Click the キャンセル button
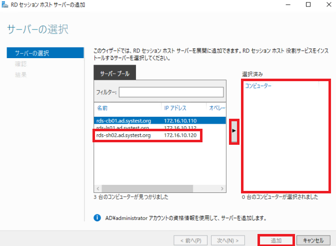Viewport: 336px width, 246px height. coord(313,240)
